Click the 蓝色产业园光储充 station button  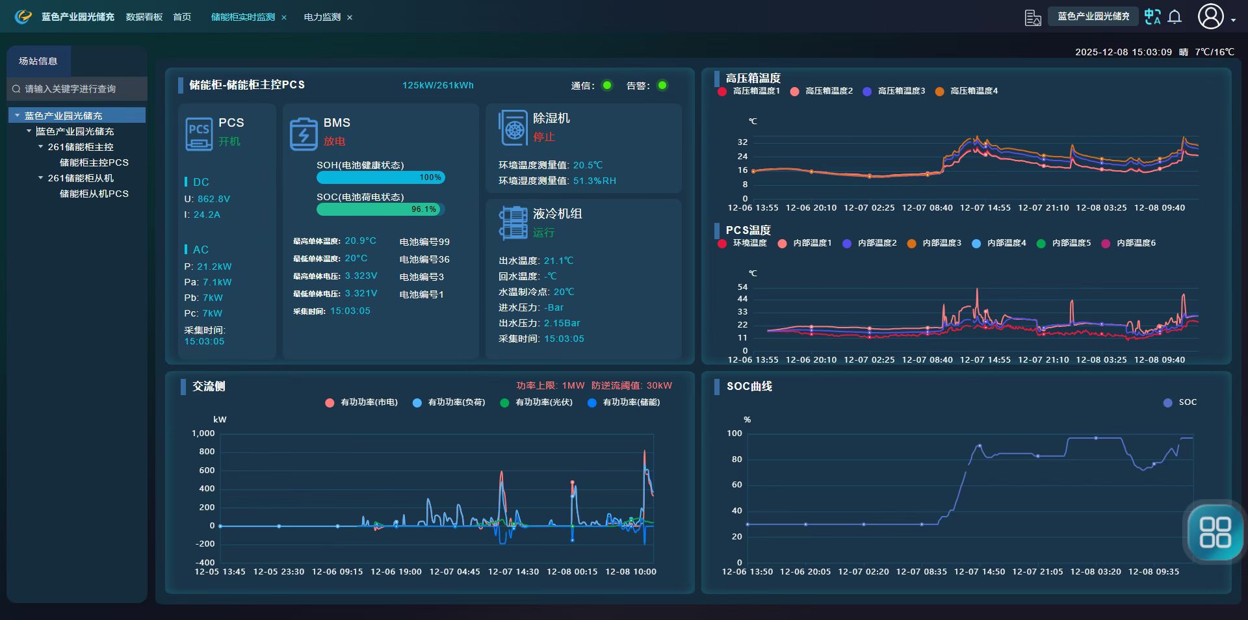[x=1093, y=17]
